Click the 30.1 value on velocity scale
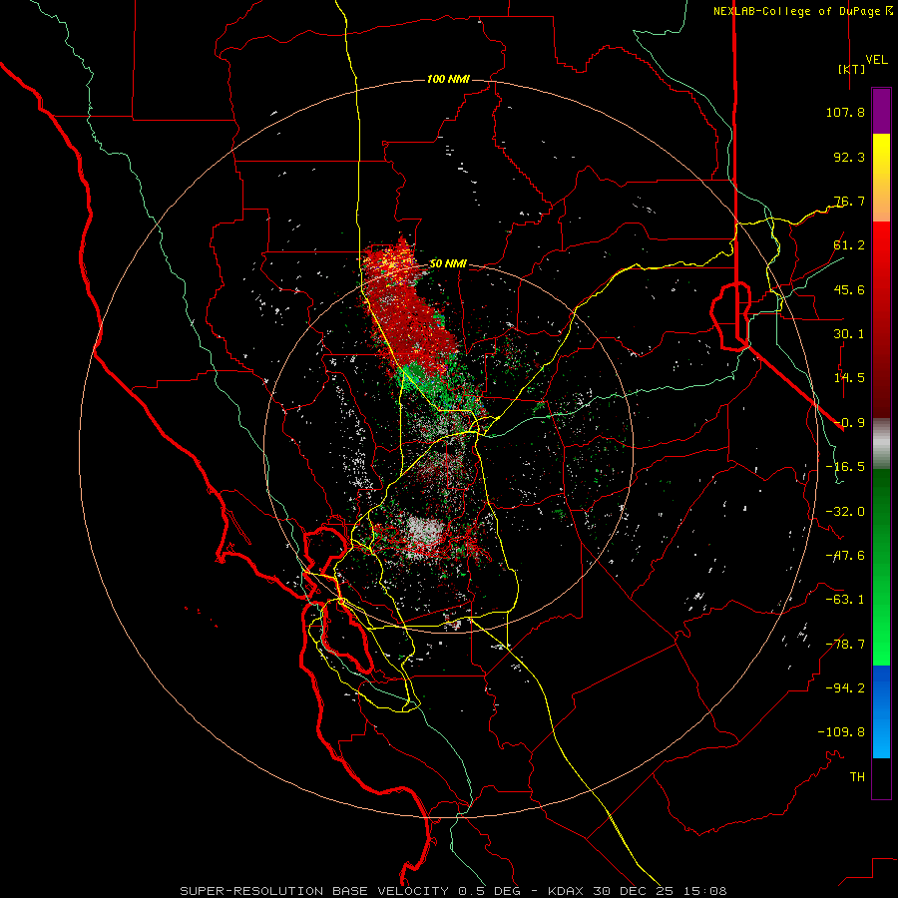This screenshot has width=898, height=898. pyautogui.click(x=849, y=334)
